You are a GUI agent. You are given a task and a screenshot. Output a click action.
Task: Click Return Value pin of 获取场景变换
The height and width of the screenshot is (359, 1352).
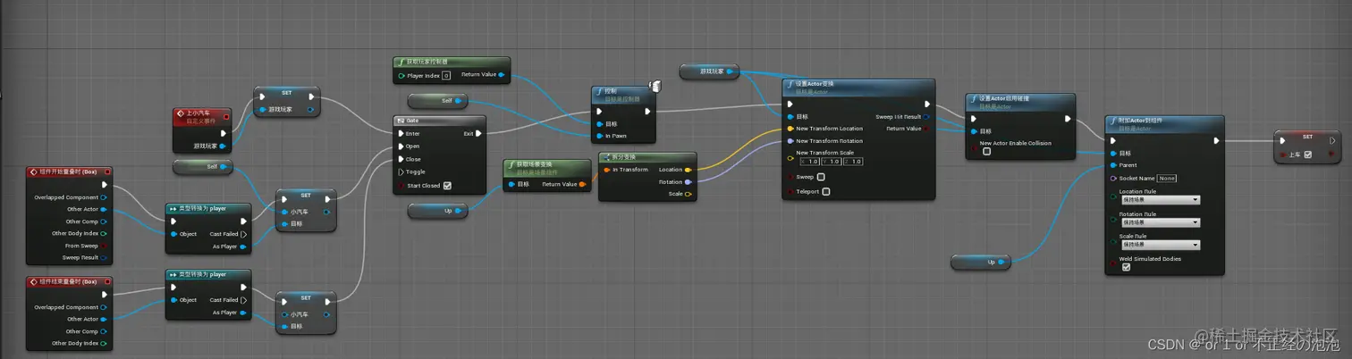point(582,185)
